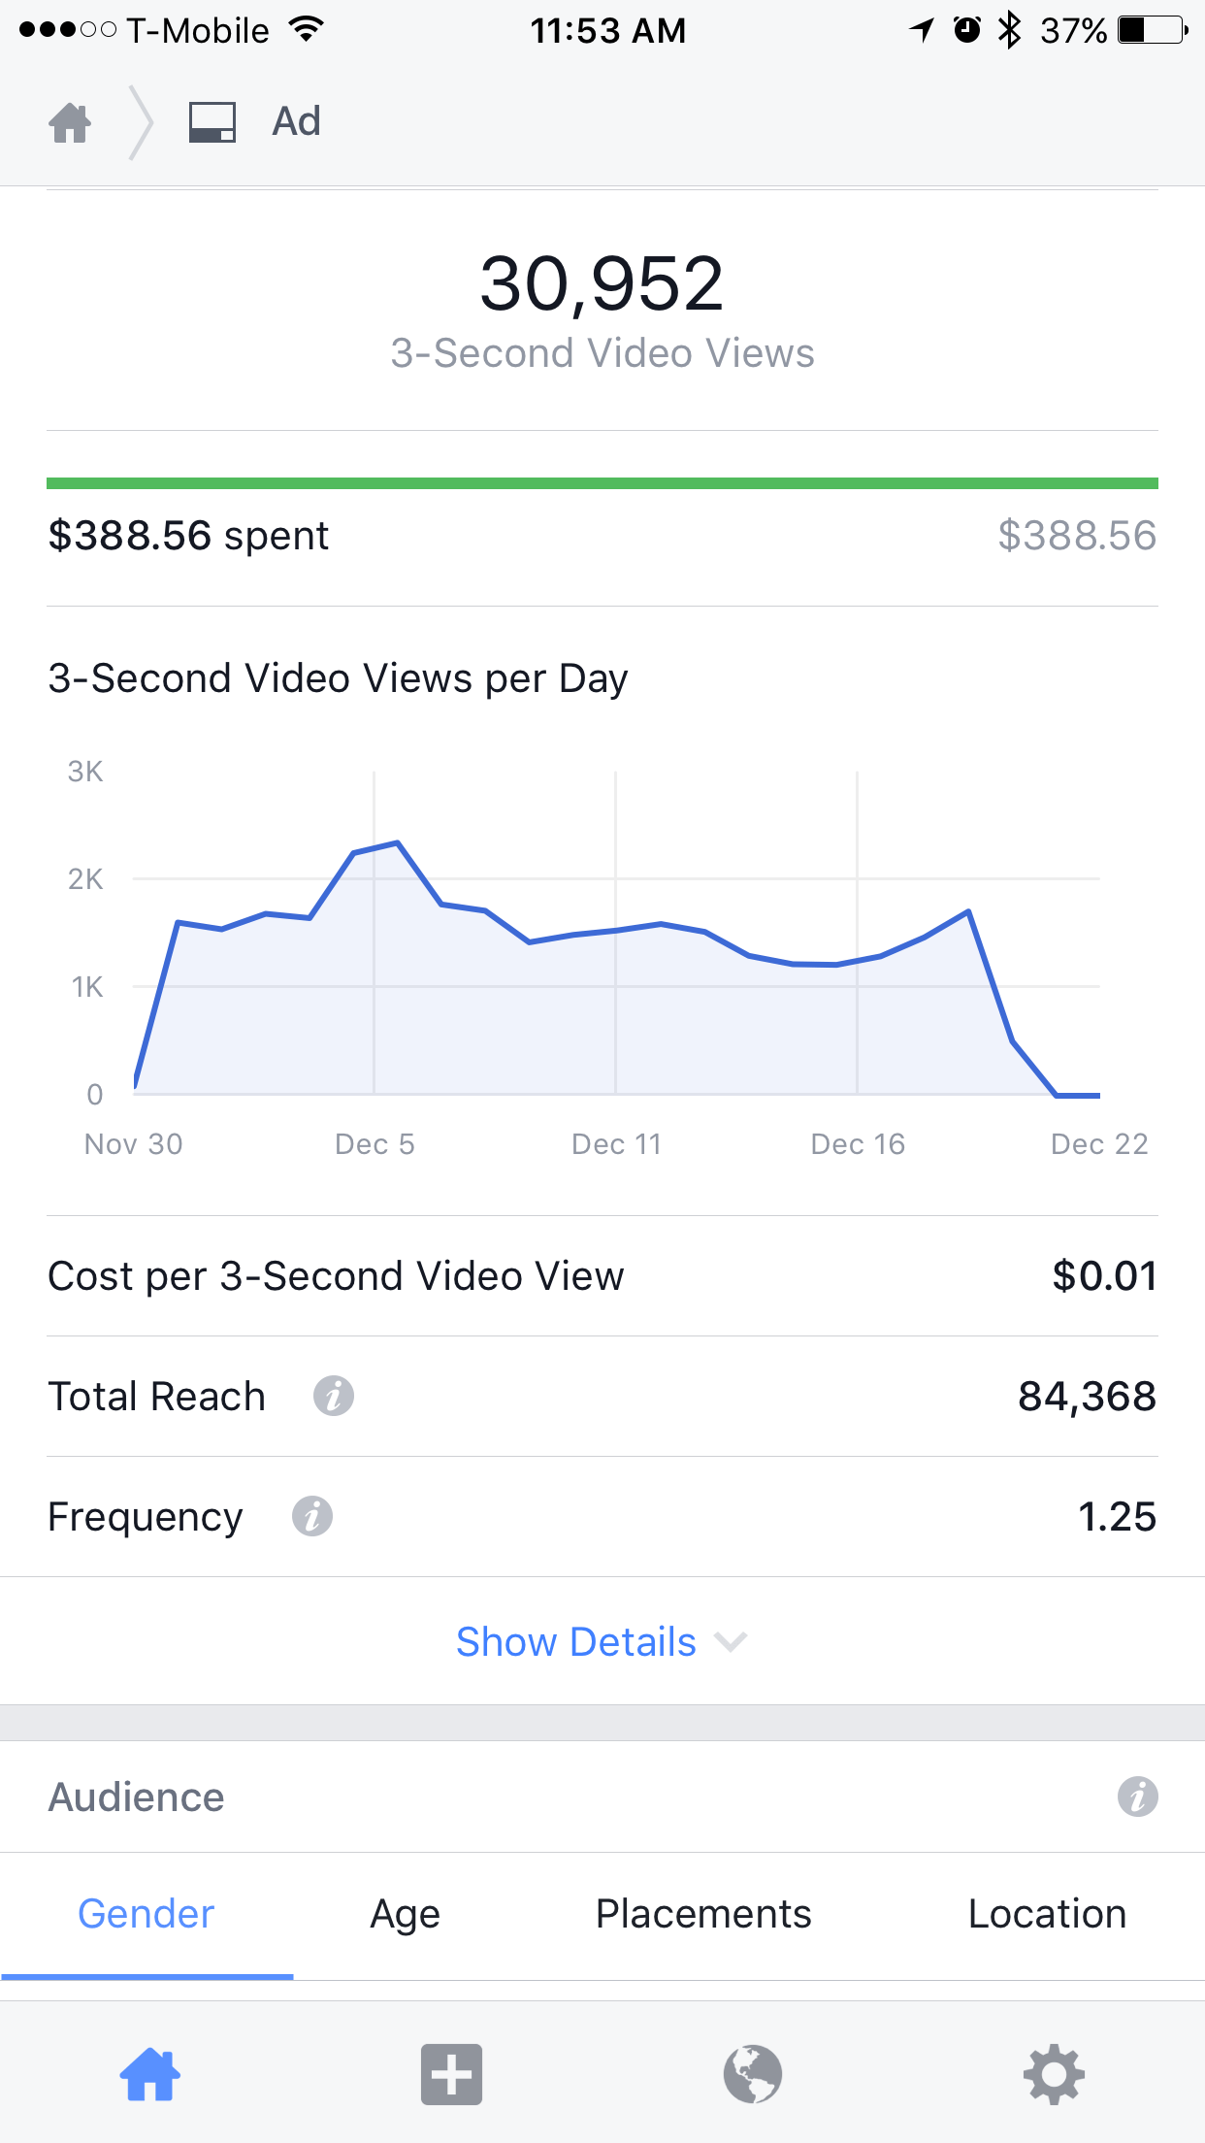Tap the Ad breadcrumb label

296,122
